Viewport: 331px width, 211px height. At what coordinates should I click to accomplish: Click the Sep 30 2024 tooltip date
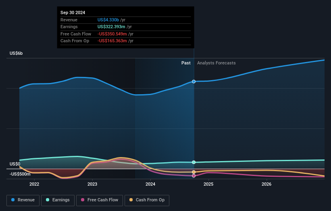(x=73, y=12)
